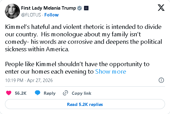Click the tweet paragraph about Kimmel's hateful rhetoric

[x=83, y=38]
